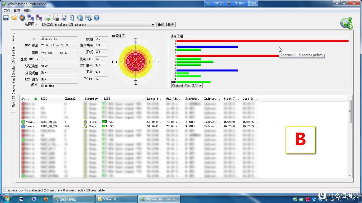Viewport: 362px width, 203px height.
Task: Click the orange target icon in the toolbar
Action: (22, 18)
